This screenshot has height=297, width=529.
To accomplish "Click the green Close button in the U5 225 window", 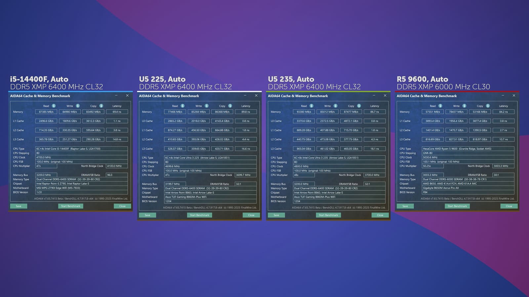I will click(251, 215).
